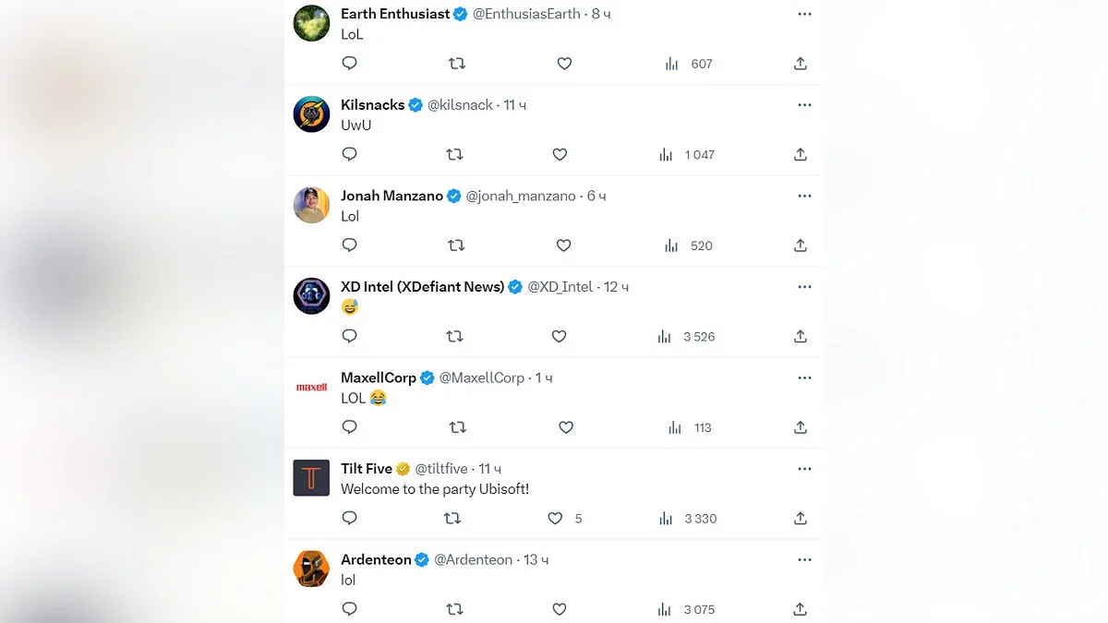View analytics for XD Intel's tweet
This screenshot has height=623, width=1108.
point(665,337)
